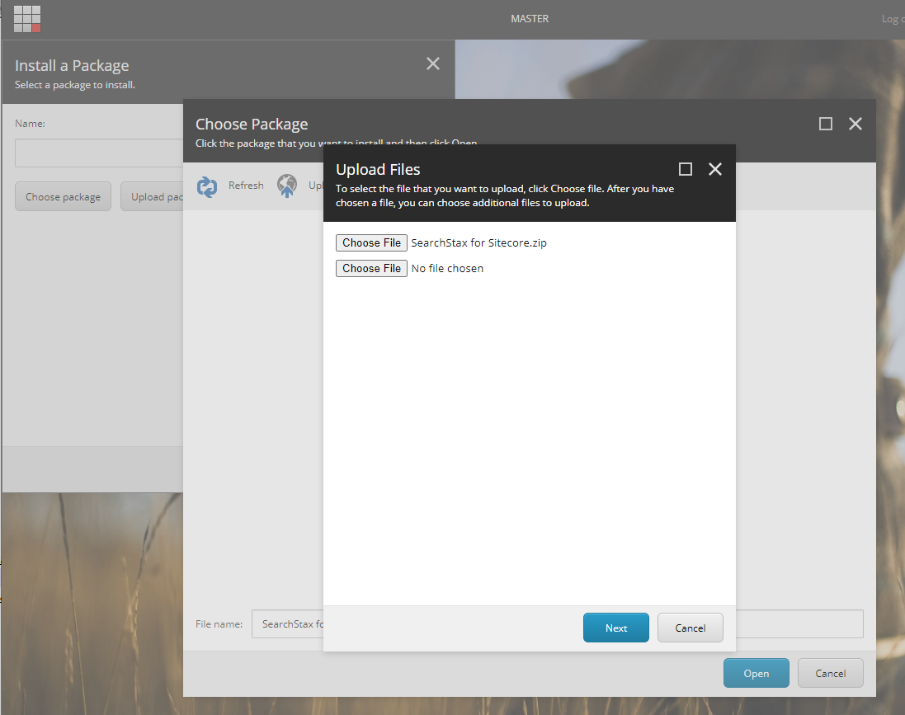Click Upload package button in Install wizard
The width and height of the screenshot is (905, 715).
153,197
